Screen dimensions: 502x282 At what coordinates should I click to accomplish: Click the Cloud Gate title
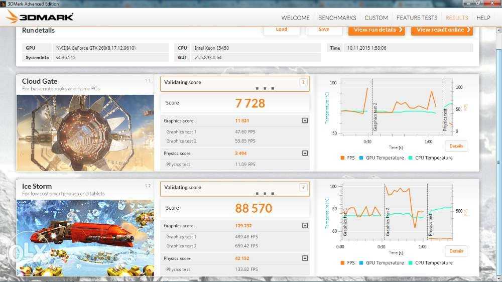[39, 81]
